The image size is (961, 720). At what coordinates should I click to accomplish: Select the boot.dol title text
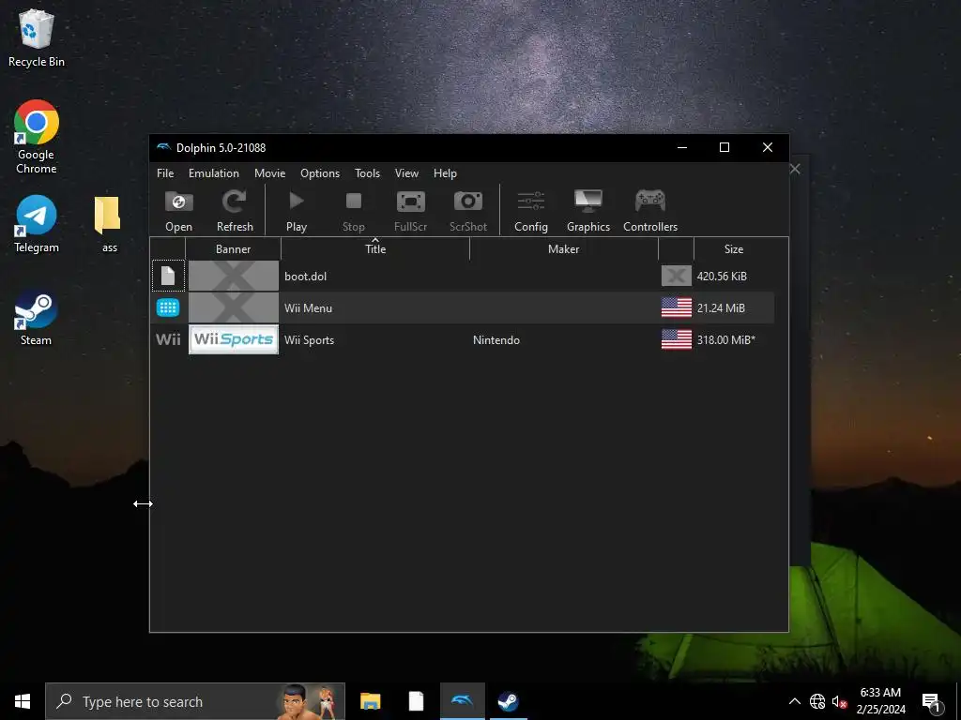(x=305, y=277)
